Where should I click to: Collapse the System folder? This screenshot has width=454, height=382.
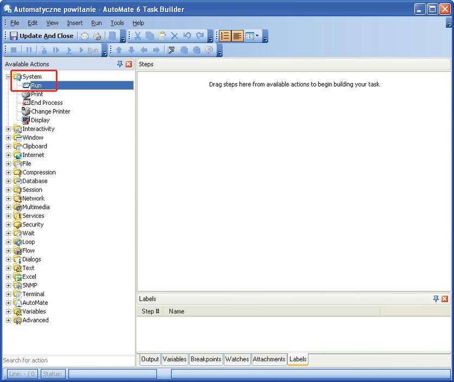click(x=8, y=77)
